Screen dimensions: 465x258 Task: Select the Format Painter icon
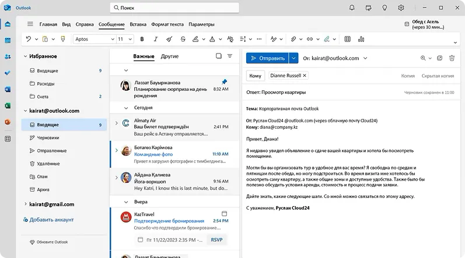click(x=63, y=39)
